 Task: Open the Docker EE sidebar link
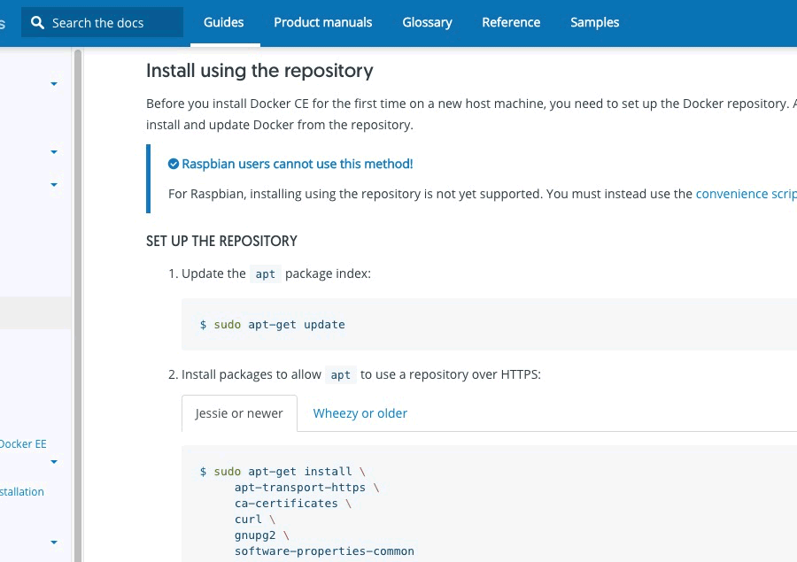pos(23,444)
